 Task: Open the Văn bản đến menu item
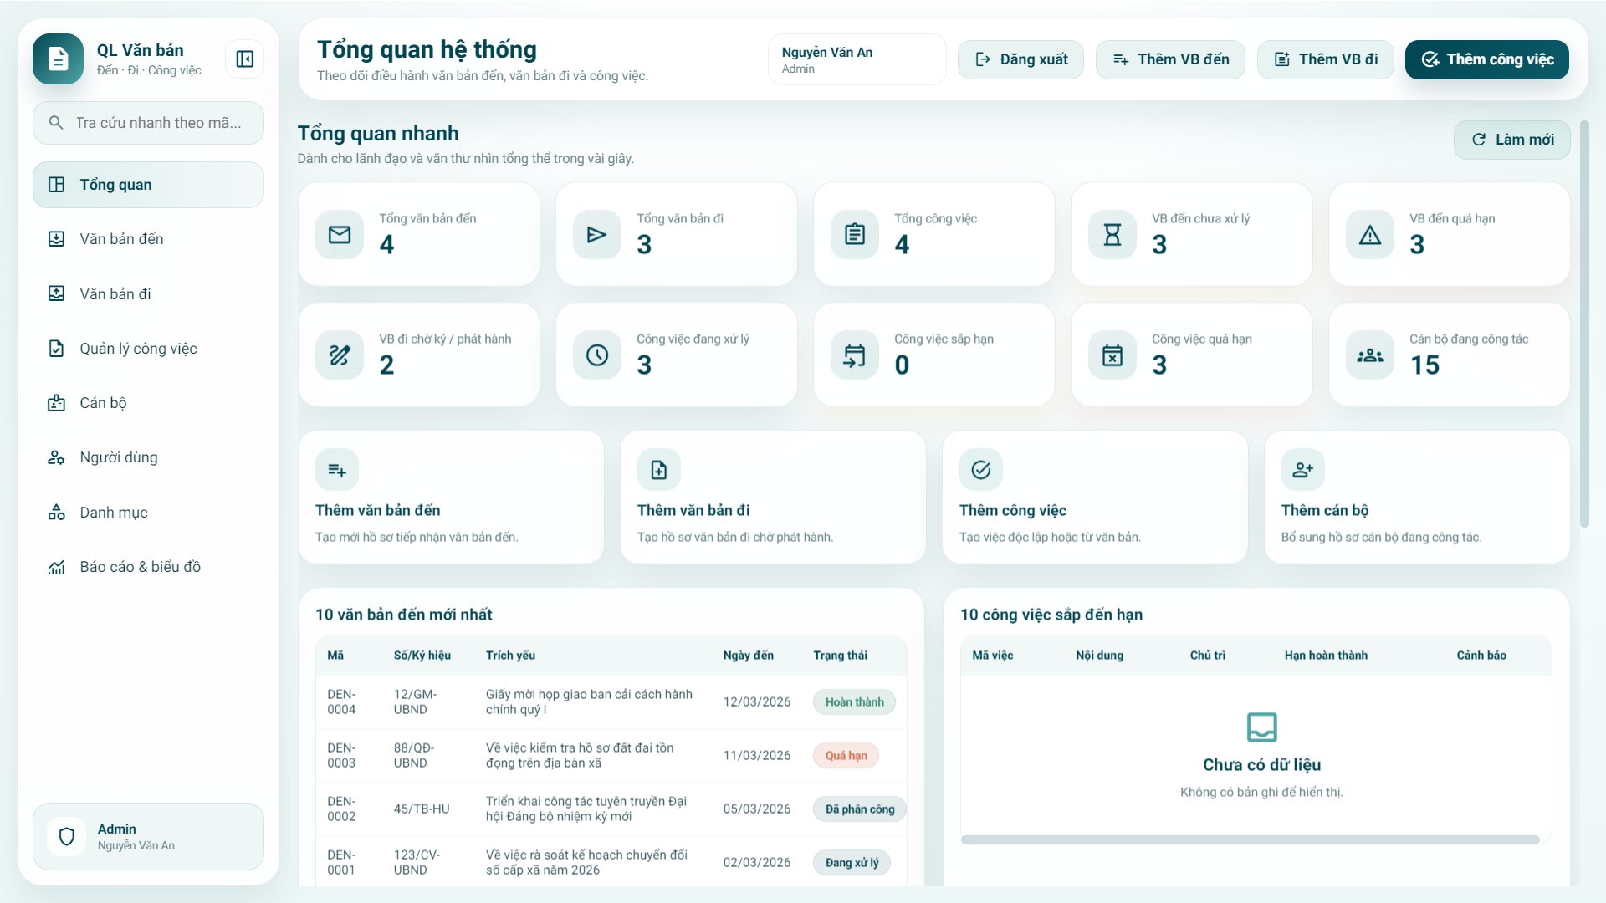pyautogui.click(x=121, y=239)
